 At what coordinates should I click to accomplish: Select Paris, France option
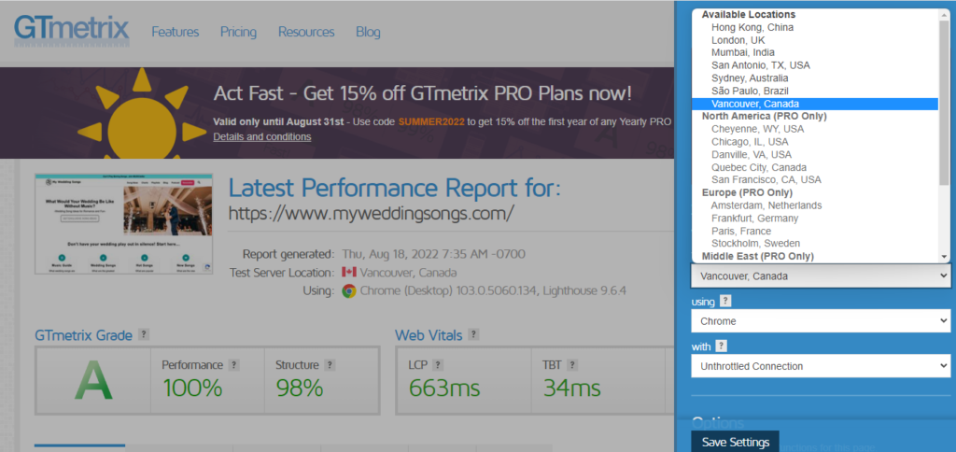[814, 232]
